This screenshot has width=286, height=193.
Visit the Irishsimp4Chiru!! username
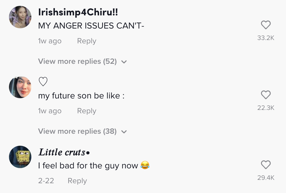[x=78, y=12]
